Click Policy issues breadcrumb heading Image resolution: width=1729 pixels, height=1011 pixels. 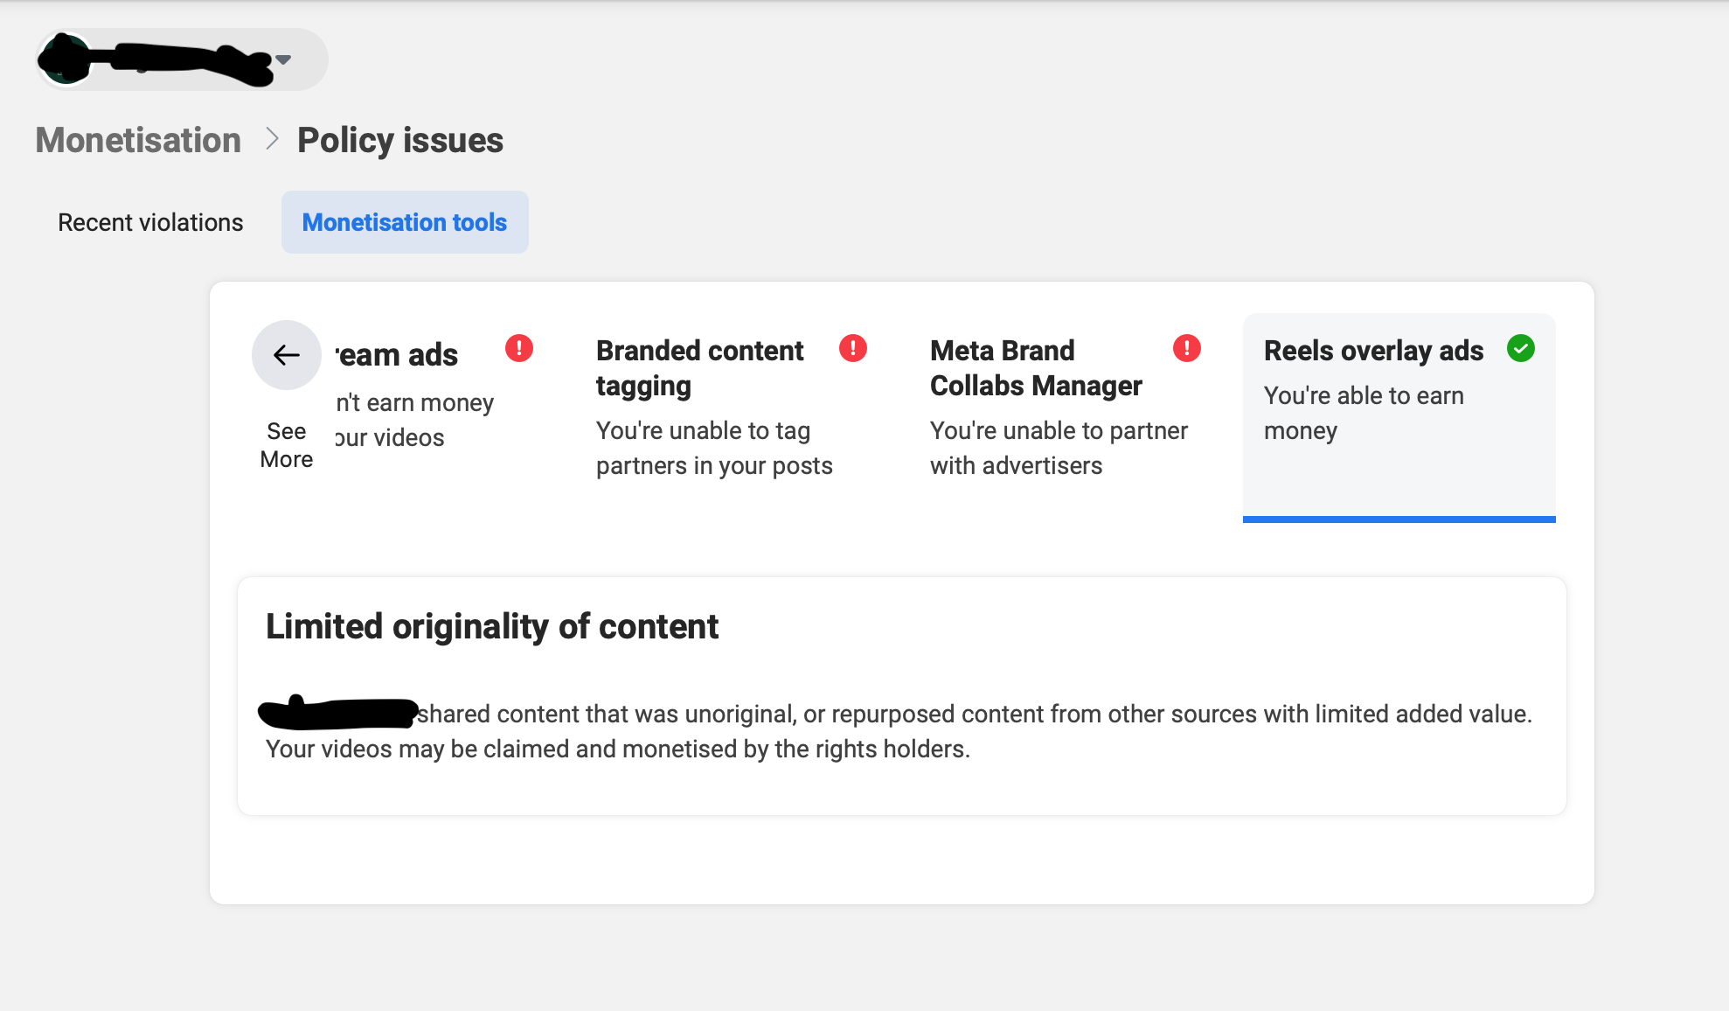[399, 140]
